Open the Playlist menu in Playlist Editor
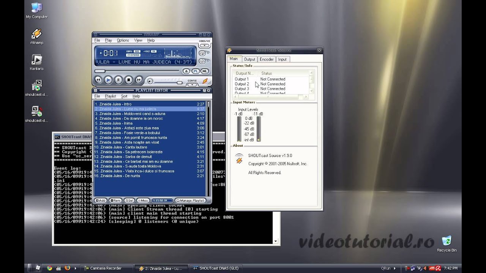This screenshot has height=273, width=486. 110,96
